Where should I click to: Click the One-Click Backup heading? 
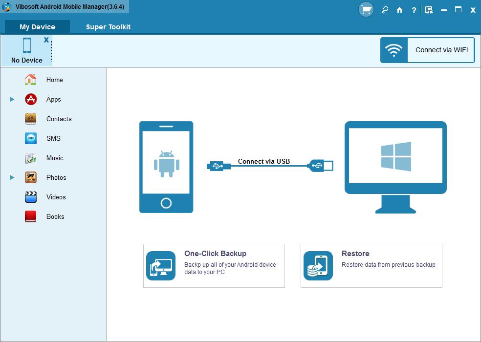pos(216,254)
